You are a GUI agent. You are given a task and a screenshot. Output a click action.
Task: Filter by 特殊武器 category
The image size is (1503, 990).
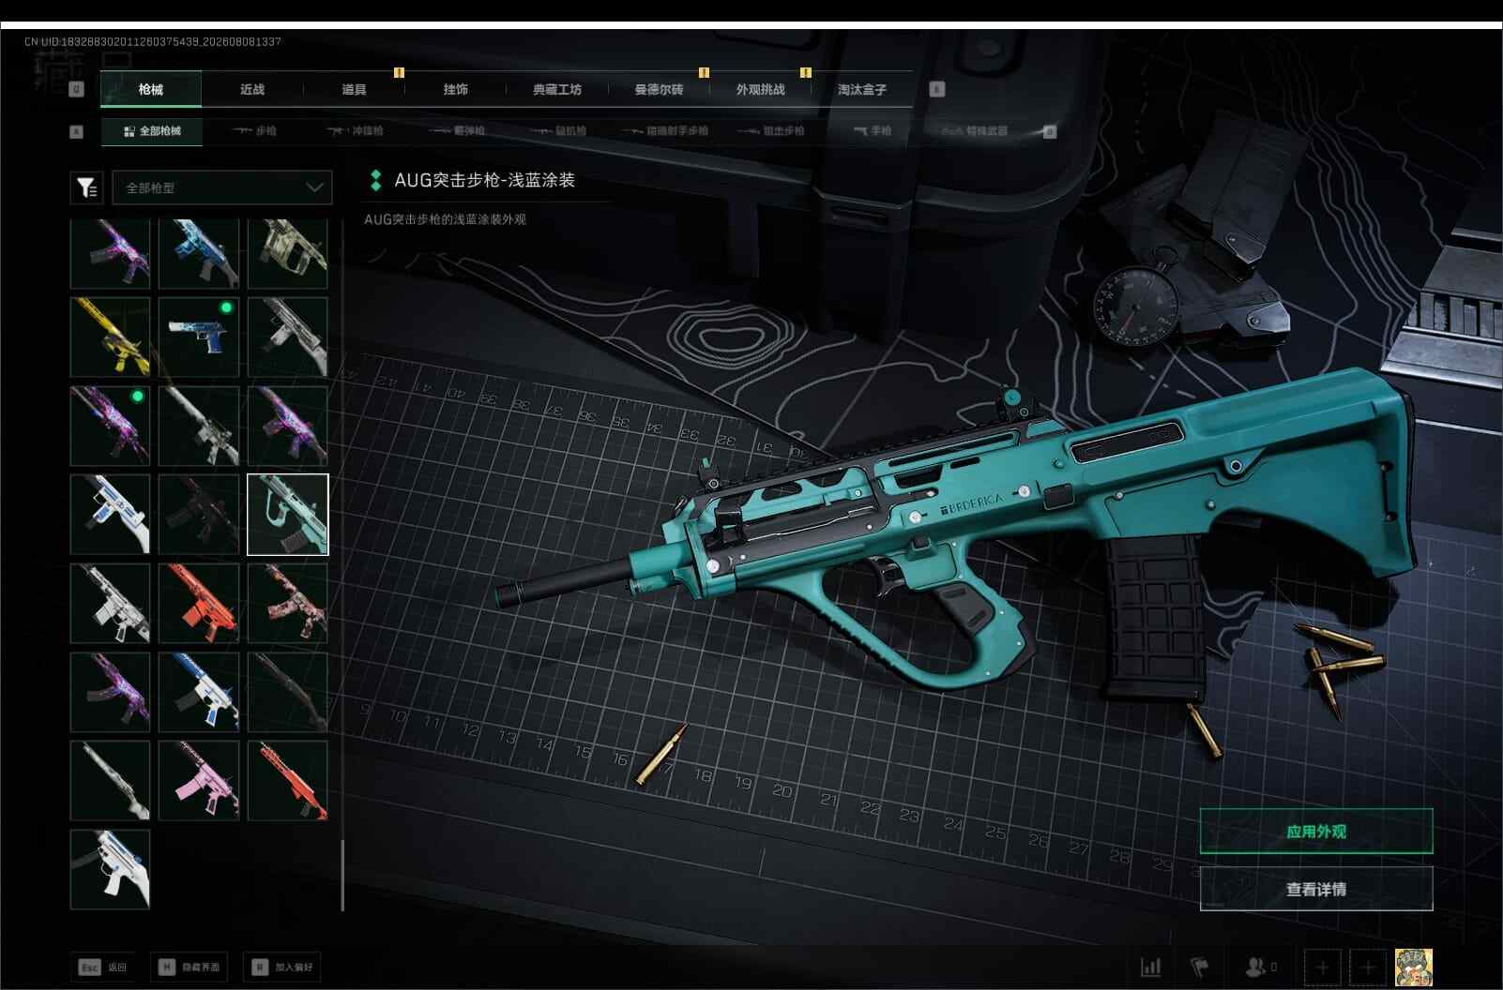click(x=976, y=131)
